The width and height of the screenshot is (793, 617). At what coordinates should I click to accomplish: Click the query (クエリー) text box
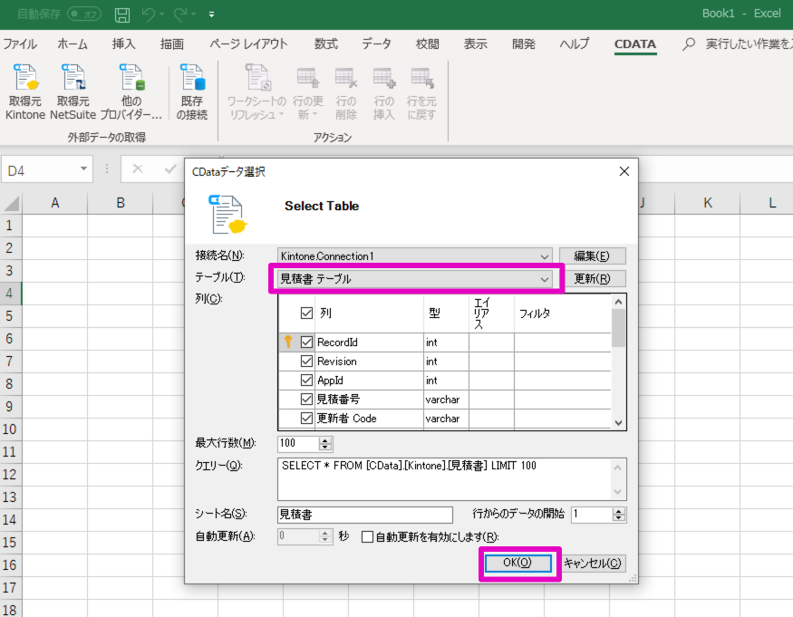(451, 479)
